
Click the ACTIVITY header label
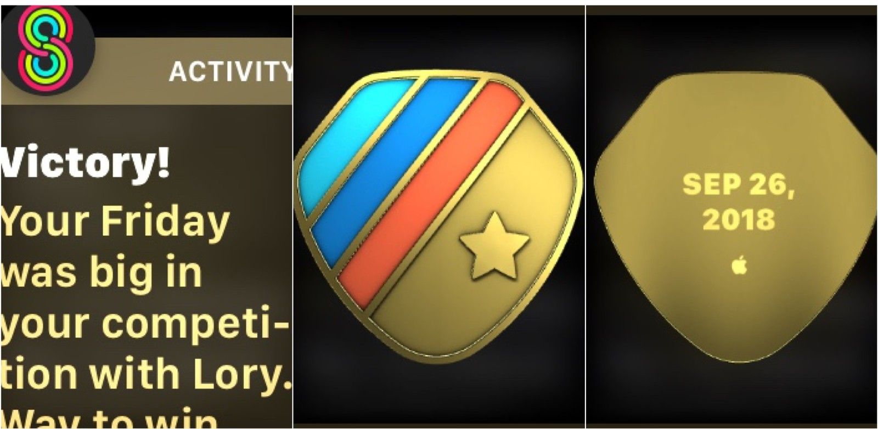tap(230, 71)
